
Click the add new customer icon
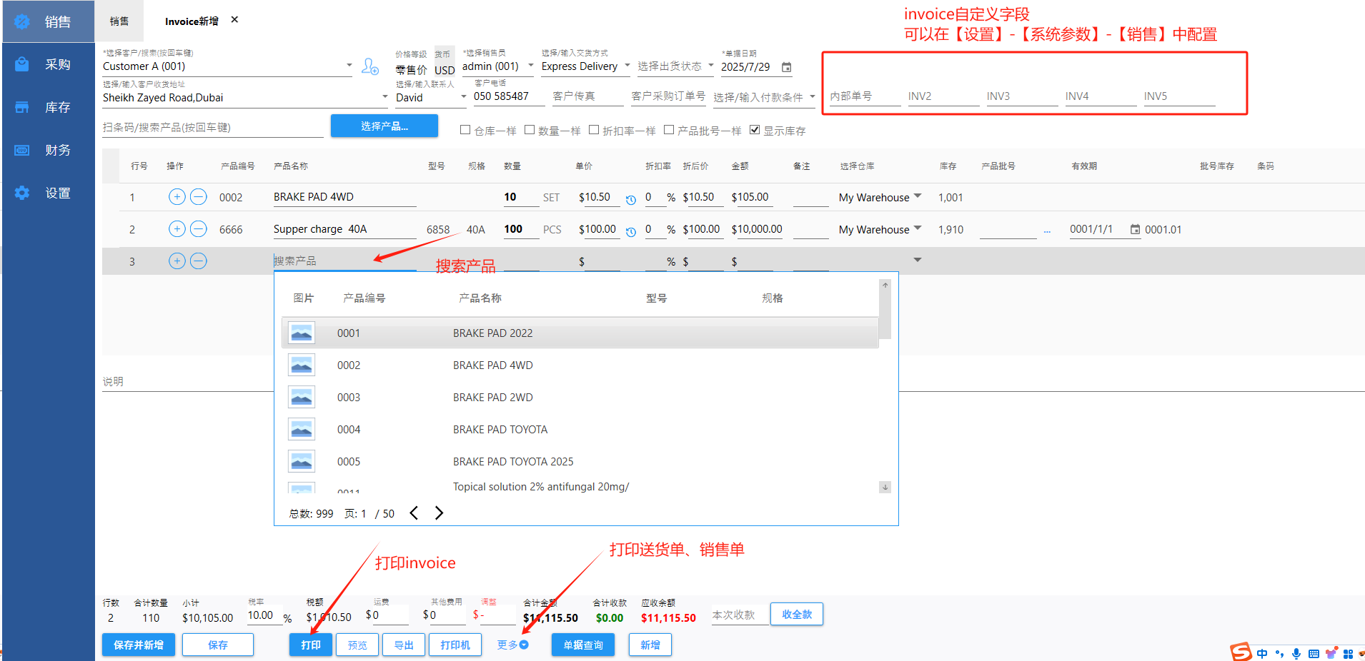(369, 66)
